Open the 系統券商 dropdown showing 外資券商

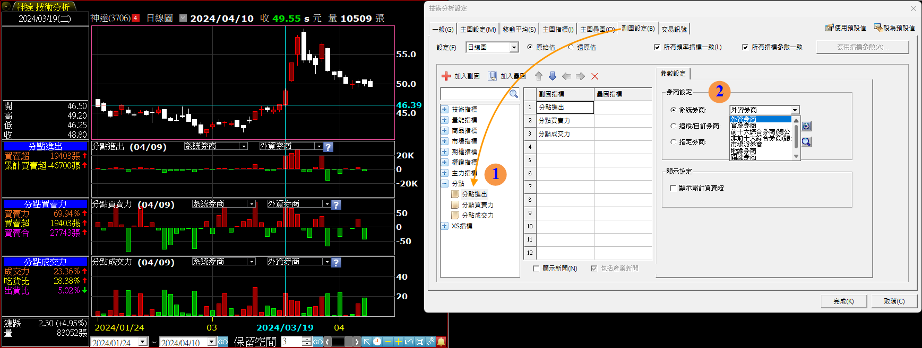pyautogui.click(x=795, y=110)
